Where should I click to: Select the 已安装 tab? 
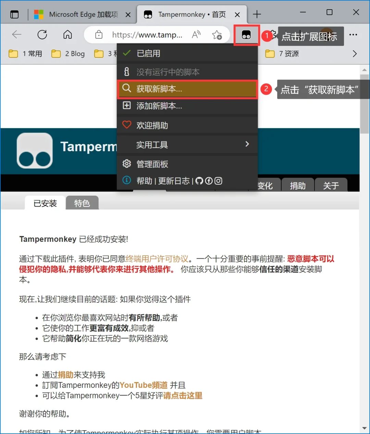[x=45, y=203]
